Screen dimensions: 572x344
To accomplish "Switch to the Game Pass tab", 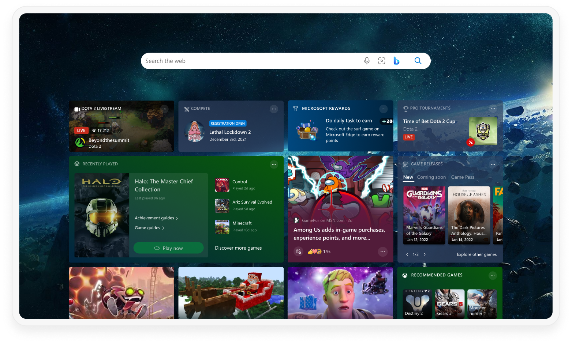I will coord(462,177).
